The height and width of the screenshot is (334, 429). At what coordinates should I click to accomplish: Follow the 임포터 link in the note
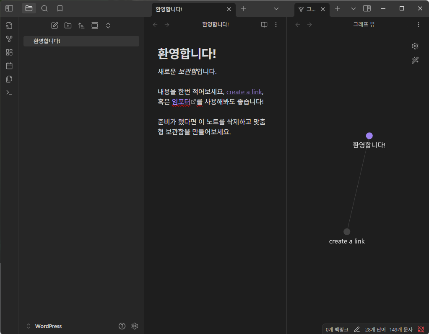(x=181, y=101)
